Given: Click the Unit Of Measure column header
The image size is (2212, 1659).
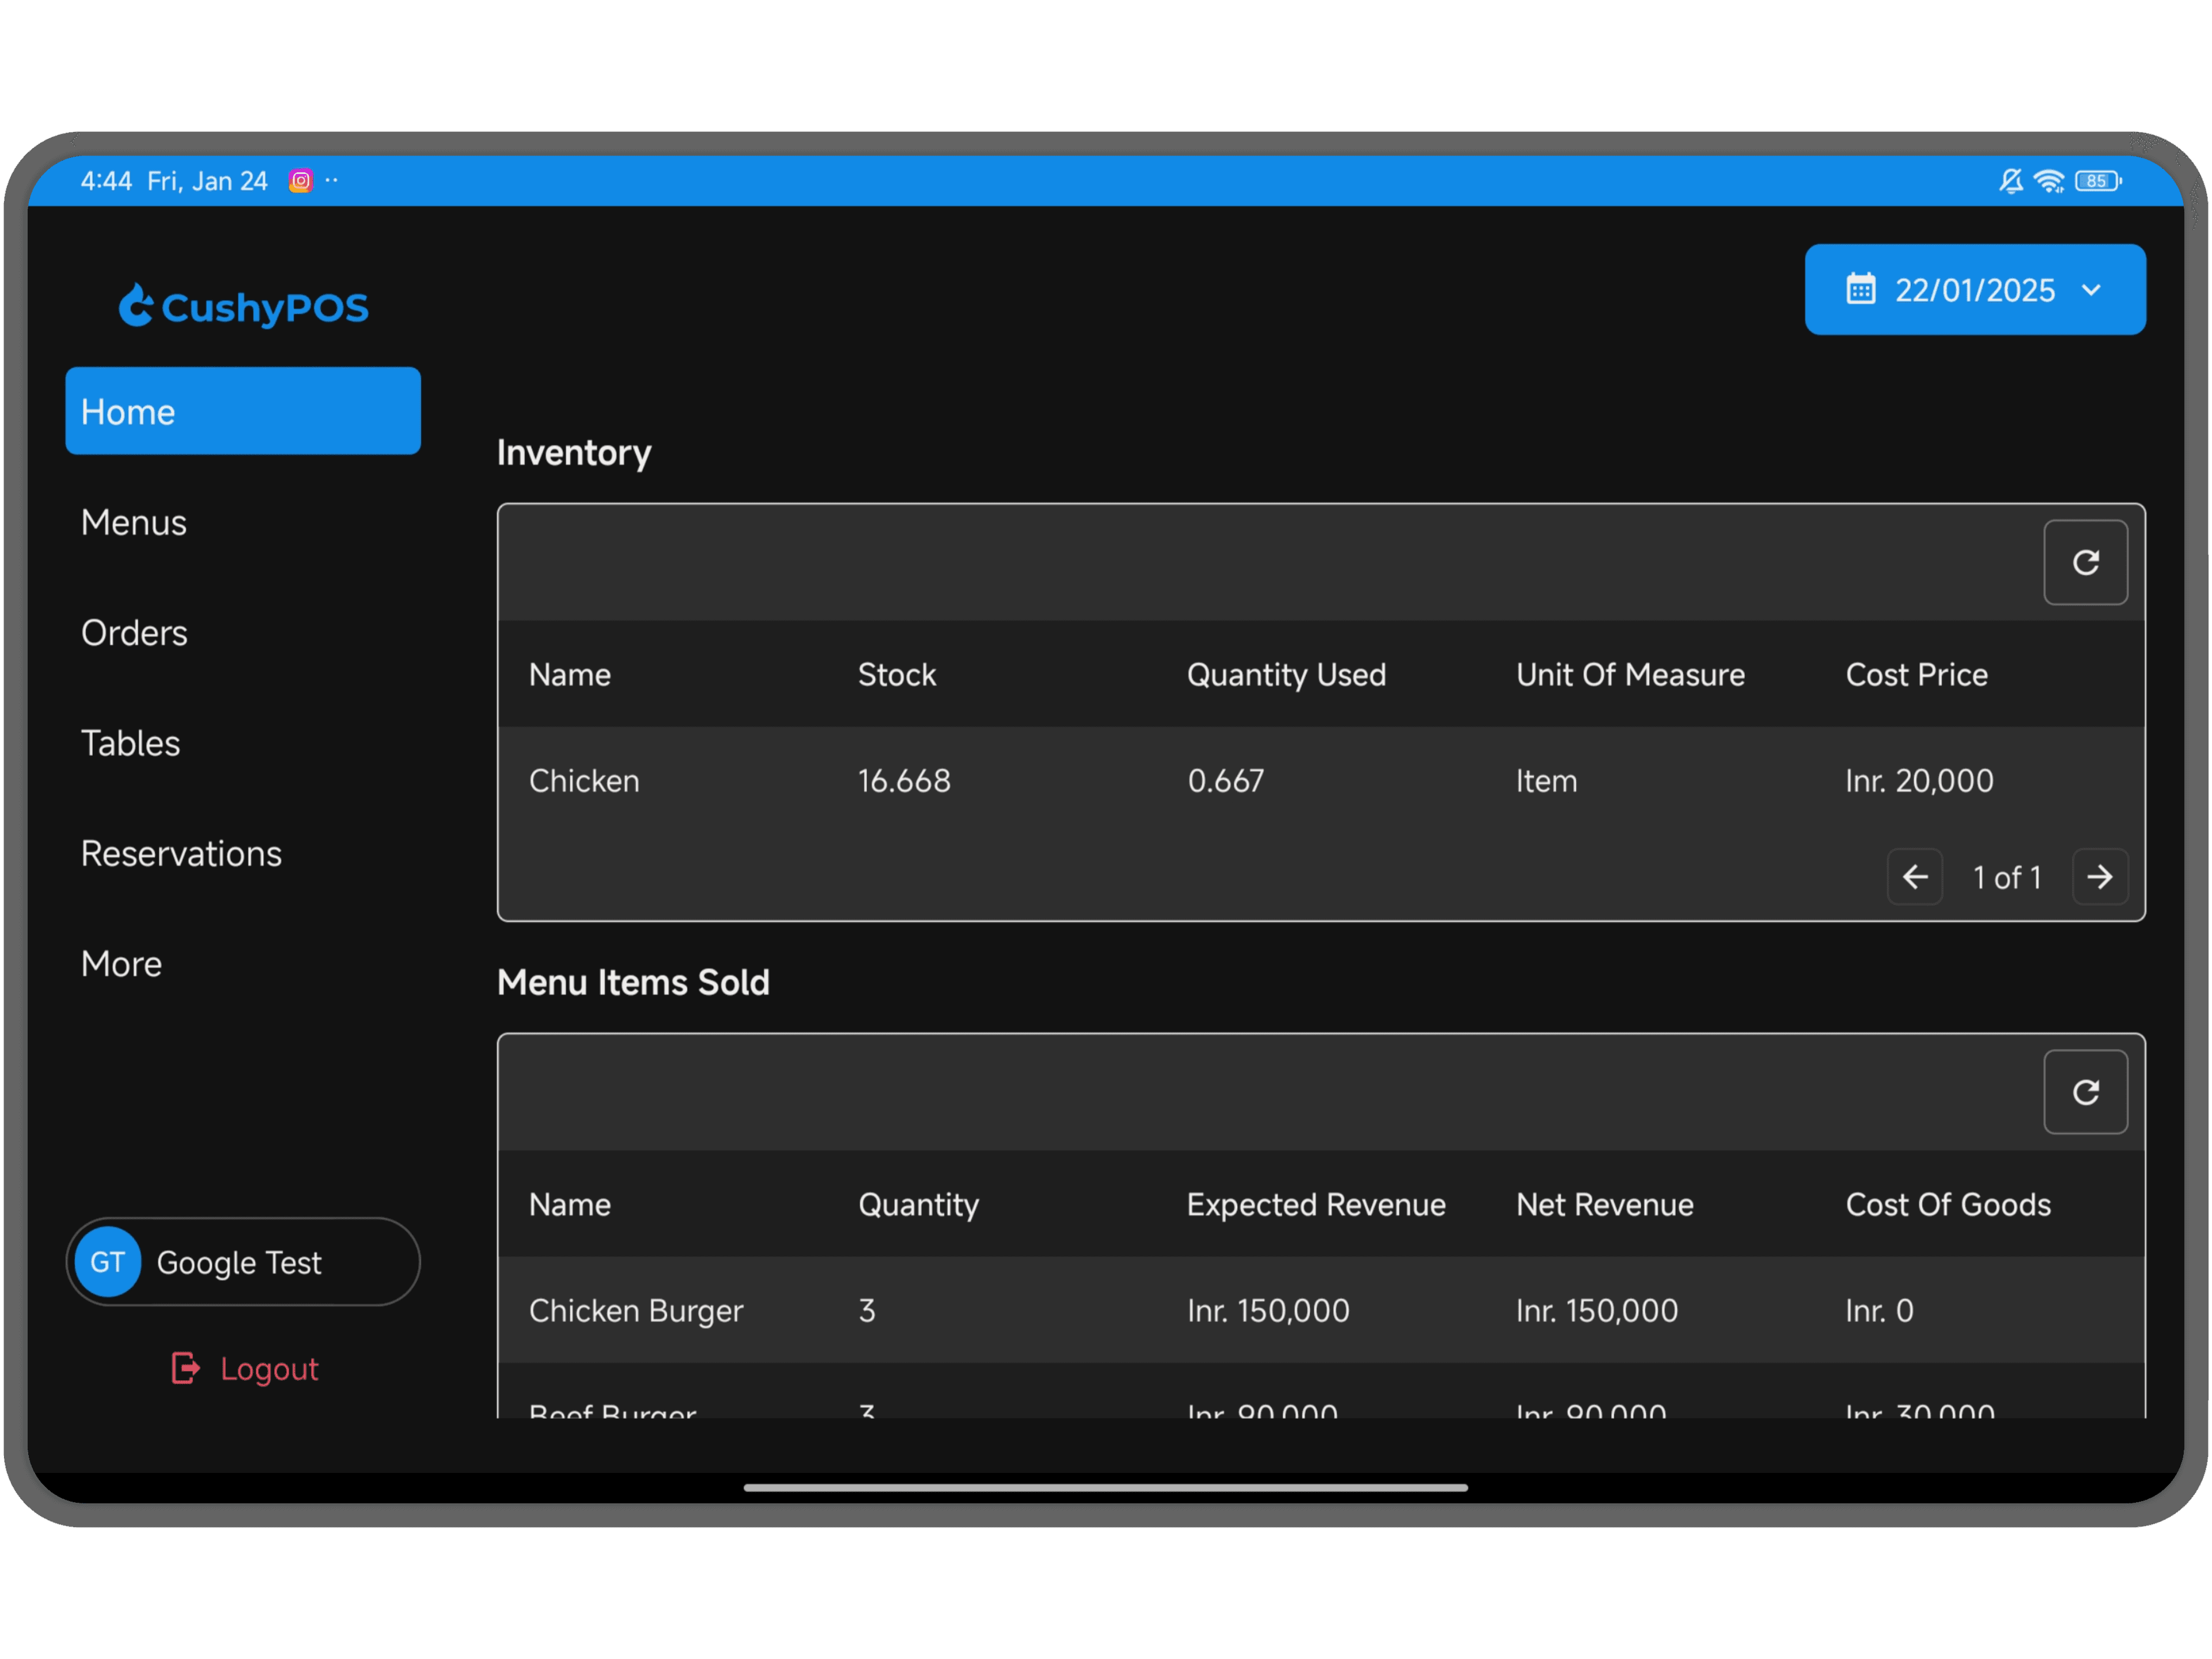Looking at the screenshot, I should 1630,675.
